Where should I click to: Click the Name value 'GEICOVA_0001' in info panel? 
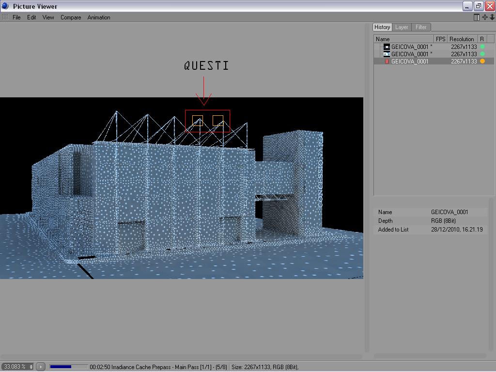click(449, 212)
